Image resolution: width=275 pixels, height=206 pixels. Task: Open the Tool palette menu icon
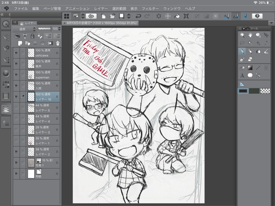240,28
